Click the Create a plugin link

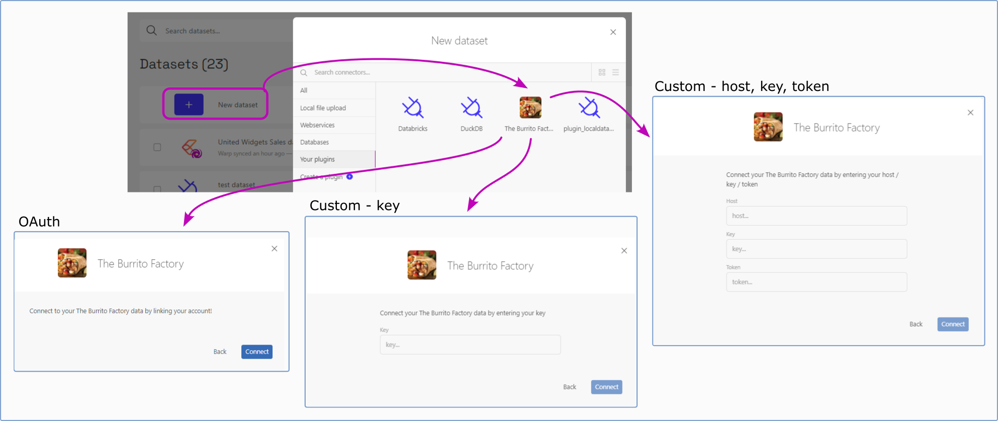click(x=322, y=177)
